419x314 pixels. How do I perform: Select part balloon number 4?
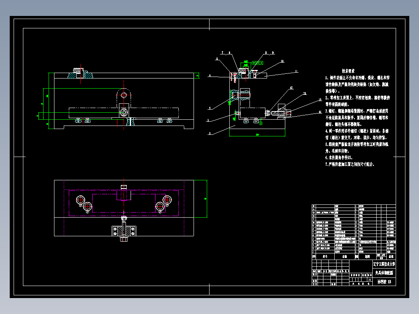pyautogui.click(x=210, y=76)
